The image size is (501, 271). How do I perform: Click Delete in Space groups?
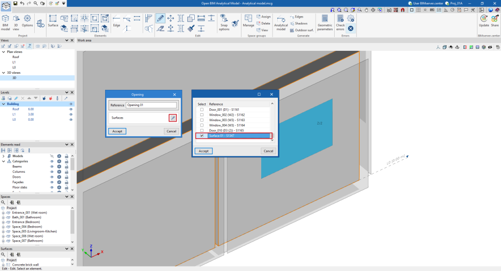tap(263, 23)
